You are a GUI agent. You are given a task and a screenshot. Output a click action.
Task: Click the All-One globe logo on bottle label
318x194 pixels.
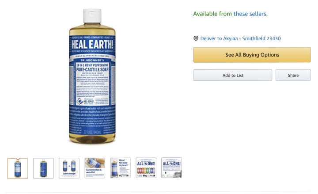click(80, 101)
